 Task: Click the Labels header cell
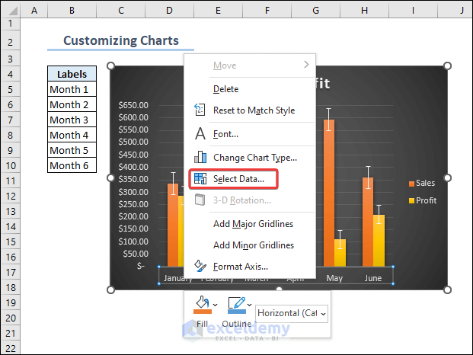click(x=72, y=74)
